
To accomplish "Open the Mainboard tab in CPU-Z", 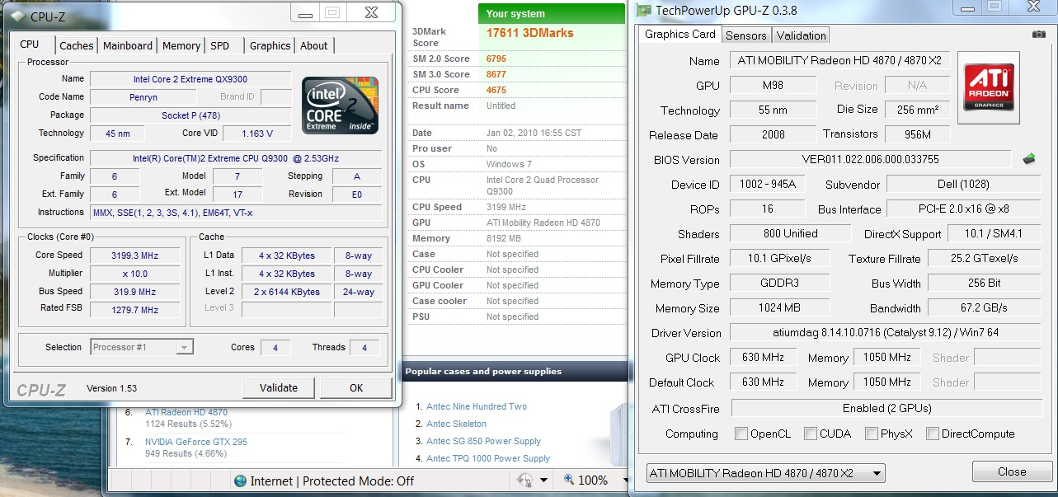I will (128, 45).
